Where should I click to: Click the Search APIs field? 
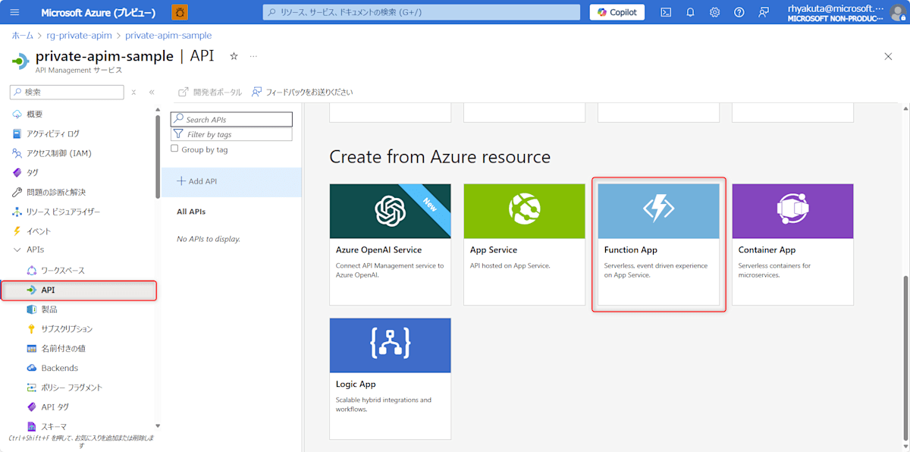tap(231, 119)
